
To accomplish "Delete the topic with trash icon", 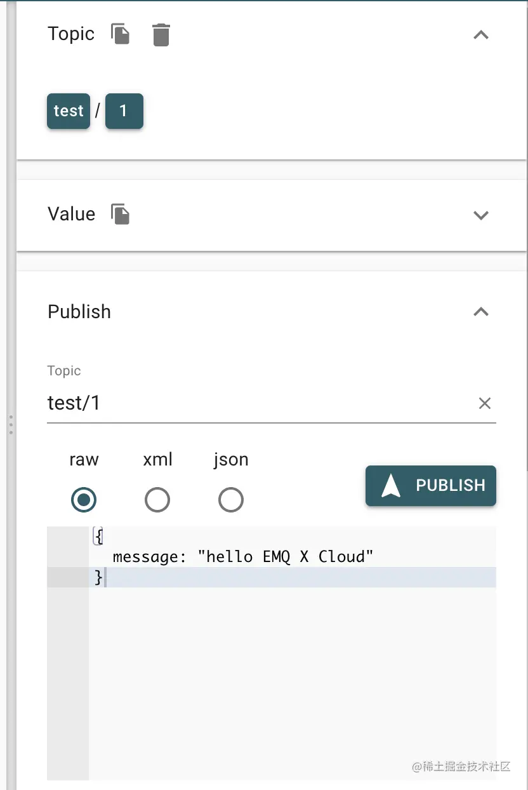I will pos(161,34).
